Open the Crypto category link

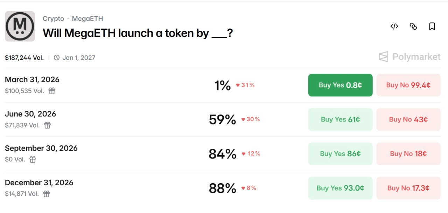point(53,19)
